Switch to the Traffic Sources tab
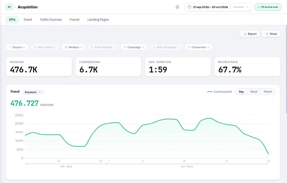Image resolution: width=287 pixels, height=183 pixels. point(51,19)
